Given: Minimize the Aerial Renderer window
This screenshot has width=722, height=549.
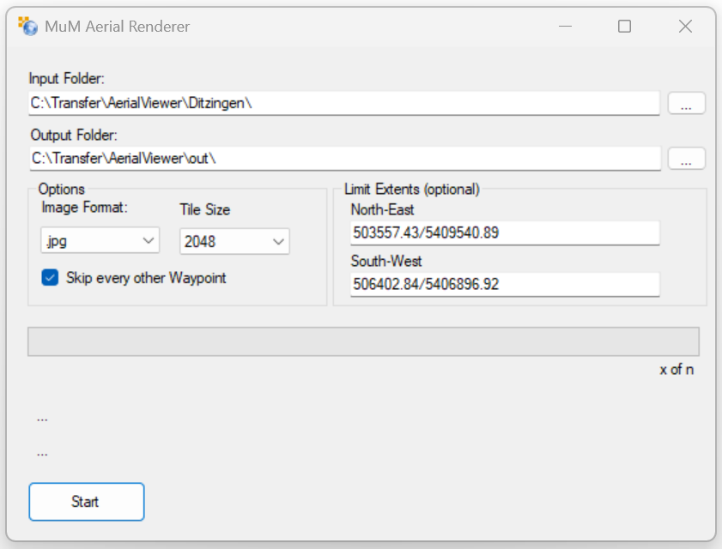Looking at the screenshot, I should [x=564, y=27].
